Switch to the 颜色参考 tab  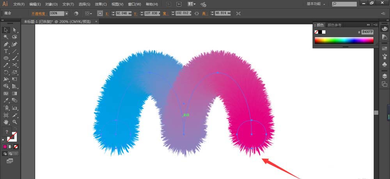(x=335, y=25)
